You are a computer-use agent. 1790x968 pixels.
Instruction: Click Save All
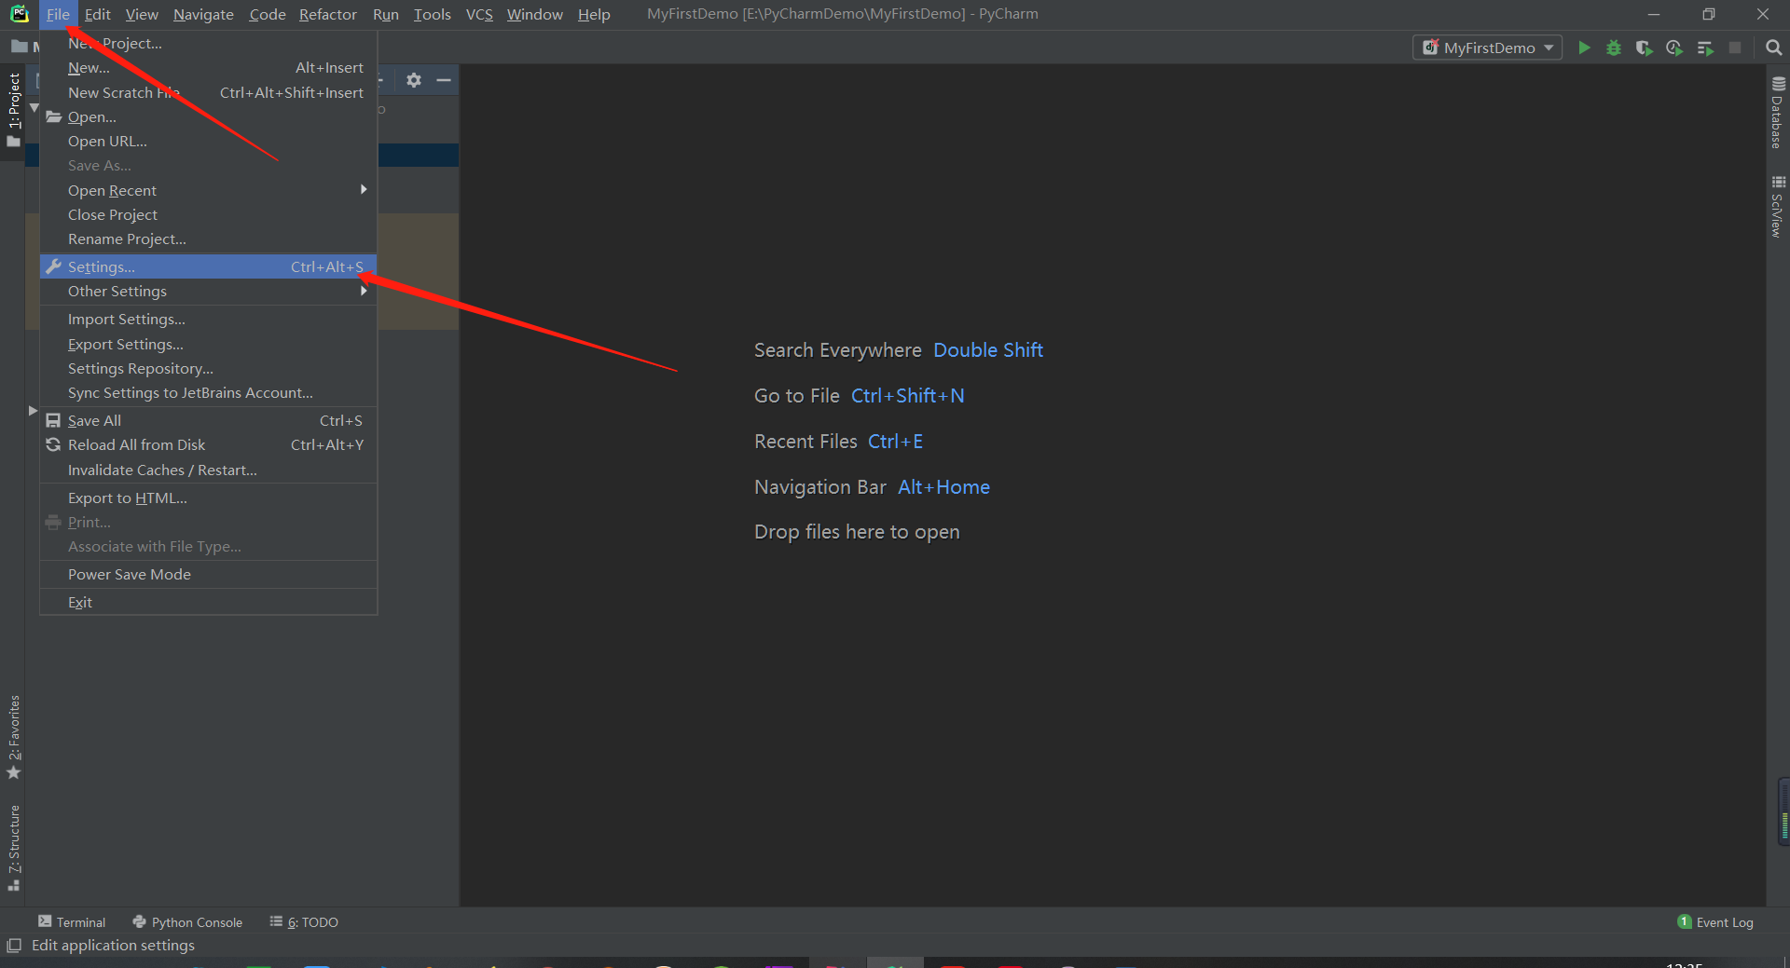pyautogui.click(x=208, y=421)
